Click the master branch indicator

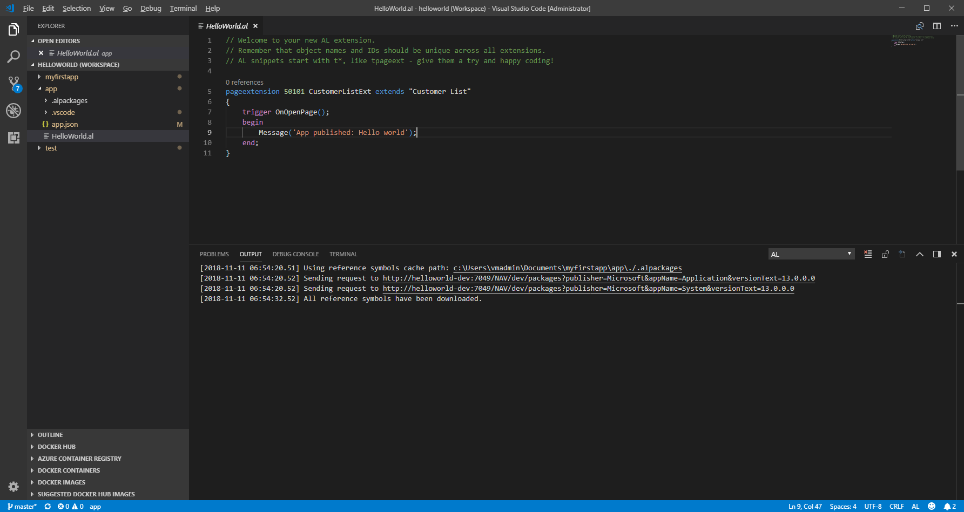point(22,506)
